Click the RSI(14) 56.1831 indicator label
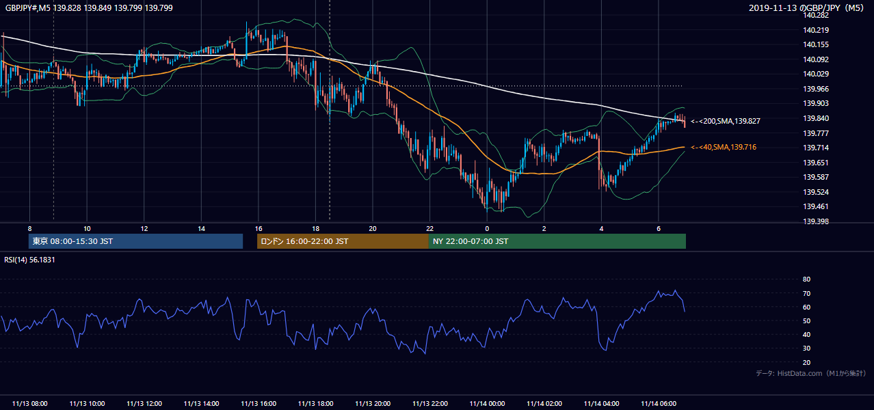Viewport: 874px width, 410px height. [x=29, y=259]
